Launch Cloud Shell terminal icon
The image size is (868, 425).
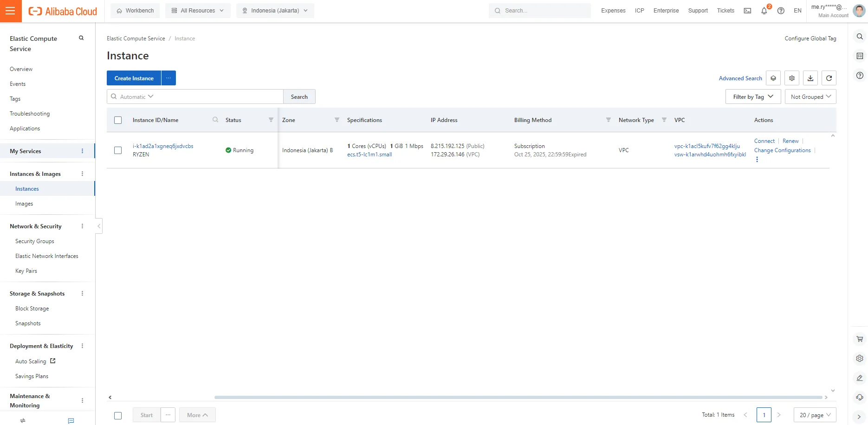click(x=747, y=11)
